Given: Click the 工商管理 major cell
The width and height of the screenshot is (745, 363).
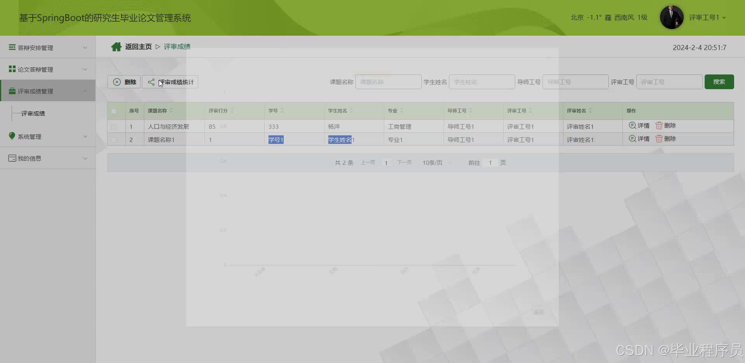Looking at the screenshot, I should 399,126.
